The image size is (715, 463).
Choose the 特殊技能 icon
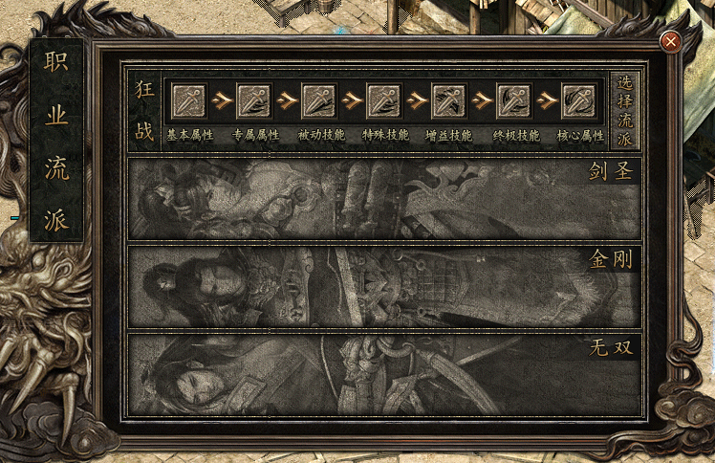[x=384, y=100]
